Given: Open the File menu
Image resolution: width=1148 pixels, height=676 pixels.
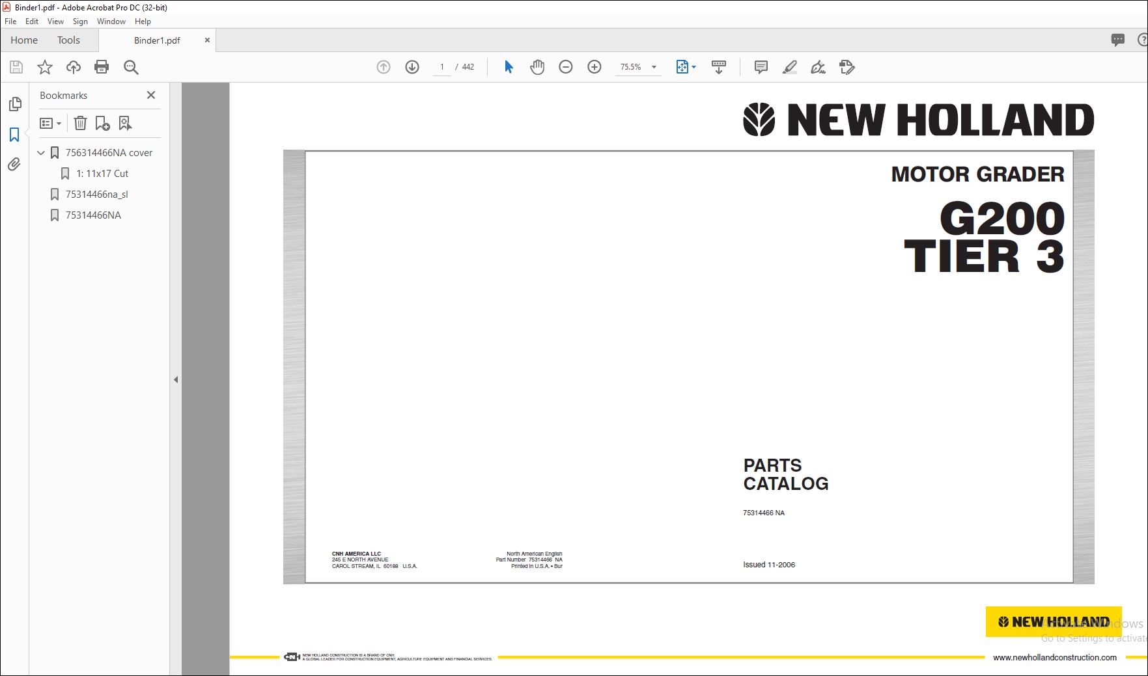Looking at the screenshot, I should [10, 21].
